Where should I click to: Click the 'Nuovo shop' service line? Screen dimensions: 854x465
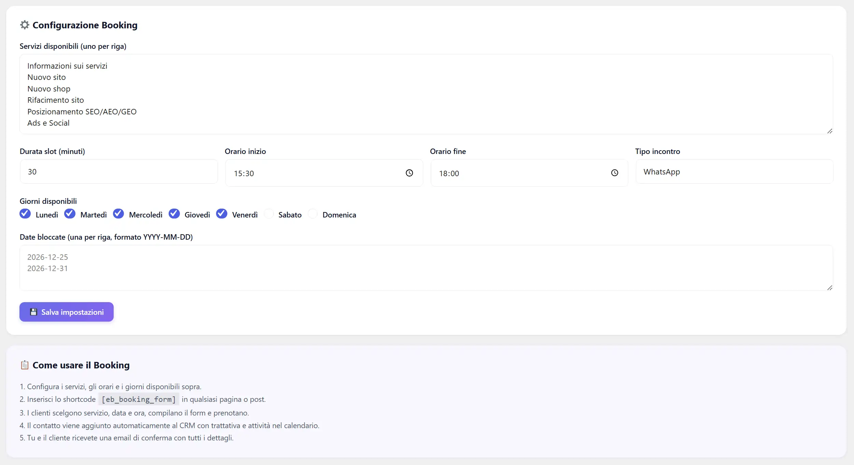49,89
